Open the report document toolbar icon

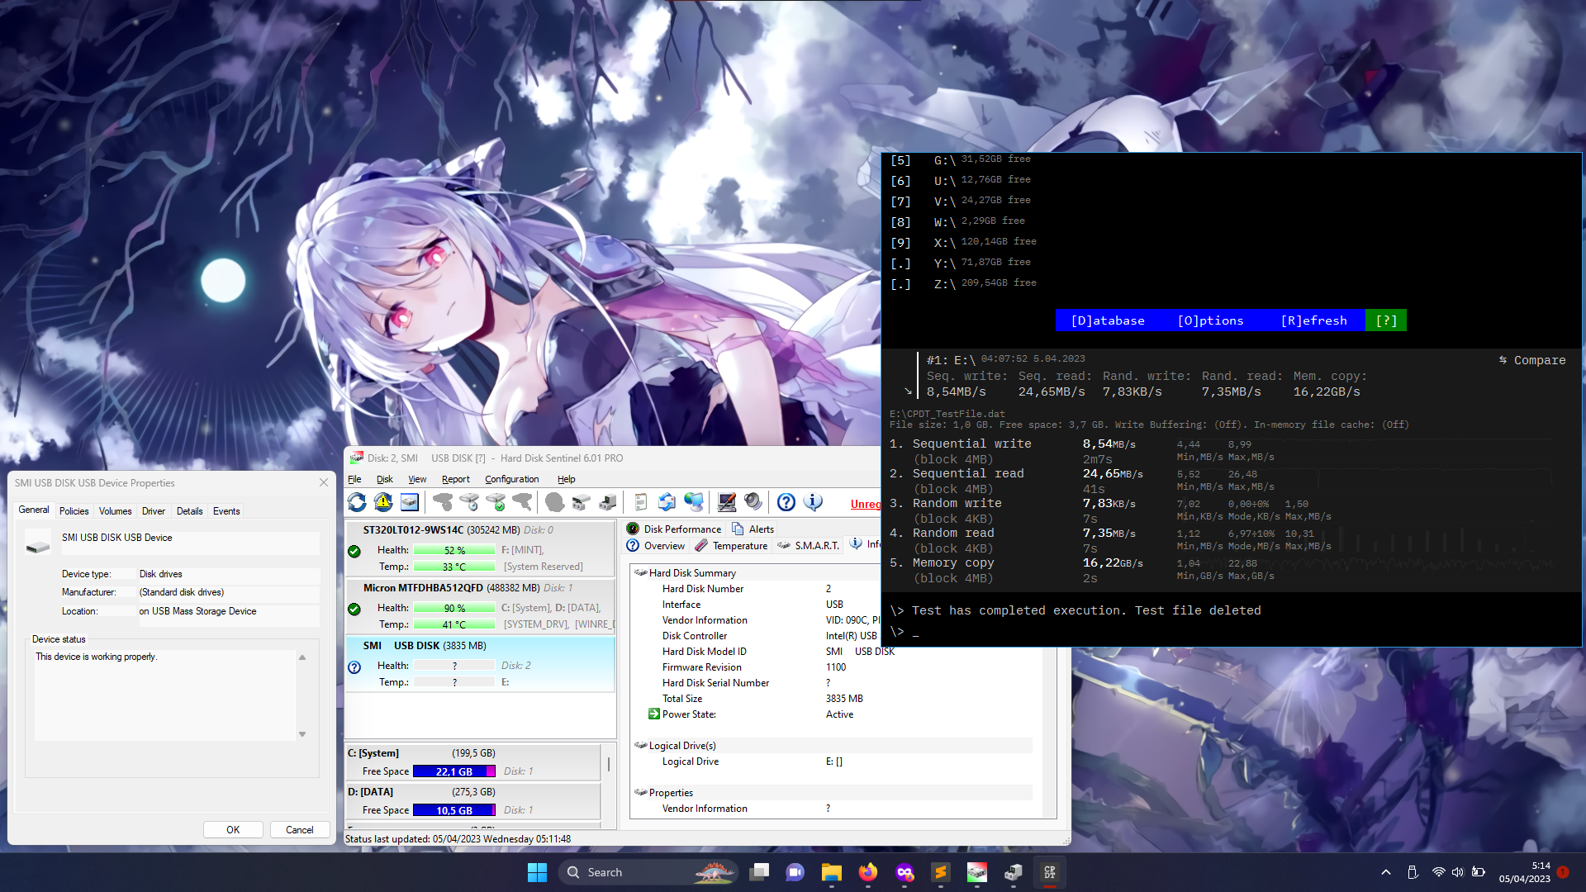coord(641,502)
